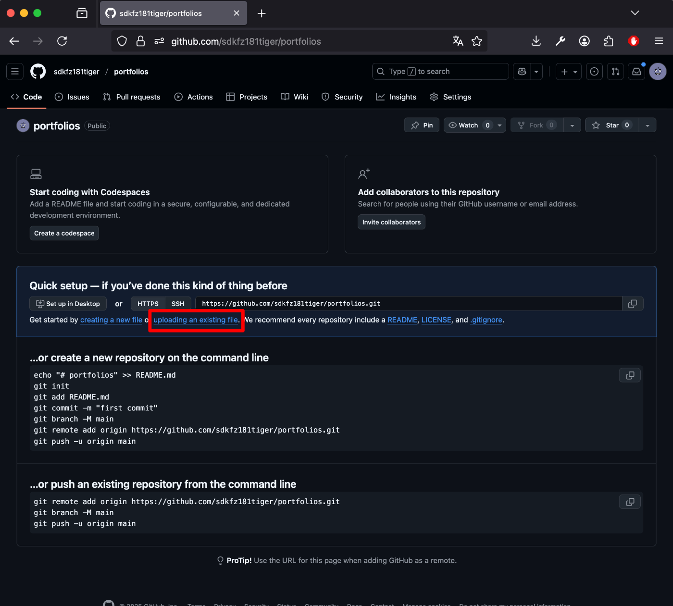The height and width of the screenshot is (606, 673).
Task: Click uploading an existing file link
Action: [196, 320]
